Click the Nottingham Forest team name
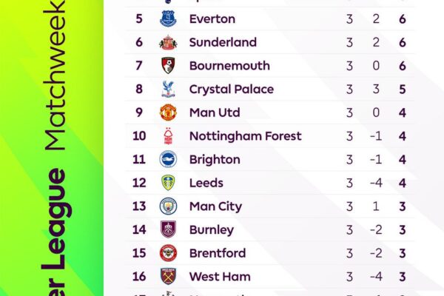The image size is (444, 296). pyautogui.click(x=245, y=136)
